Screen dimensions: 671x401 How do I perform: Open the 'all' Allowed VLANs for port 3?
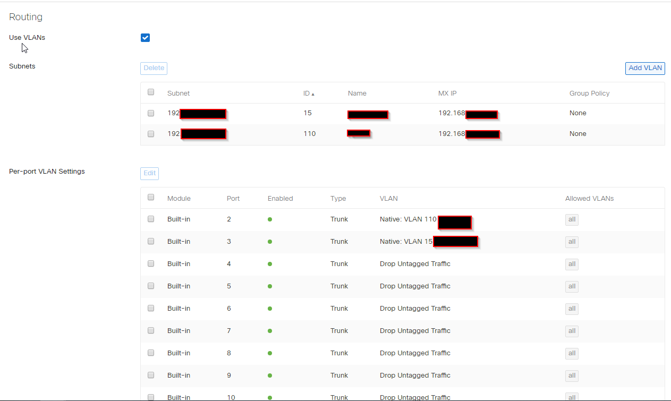tap(572, 242)
